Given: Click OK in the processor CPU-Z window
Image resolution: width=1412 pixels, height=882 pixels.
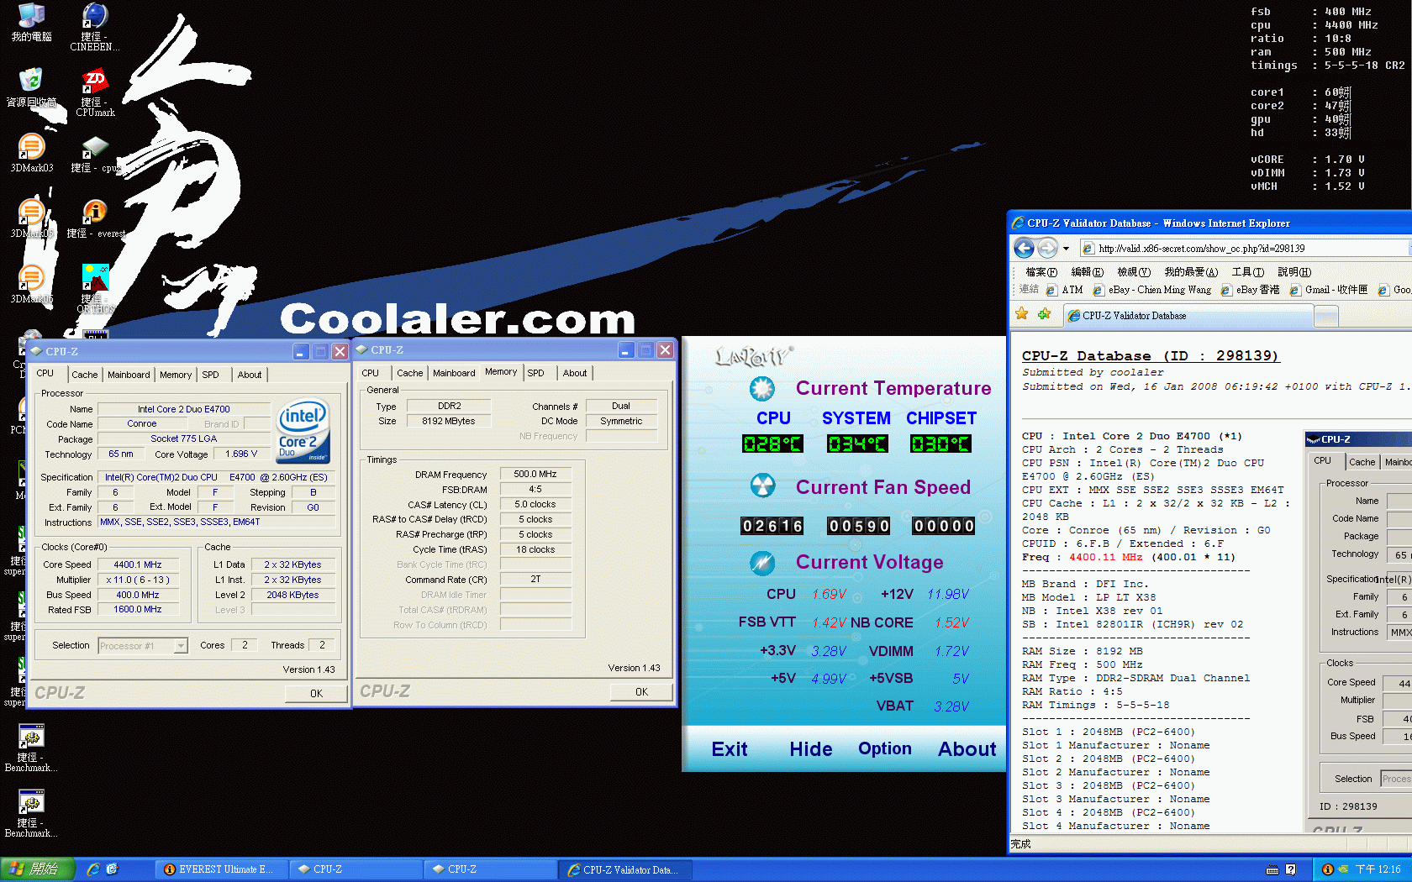Looking at the screenshot, I should (316, 693).
